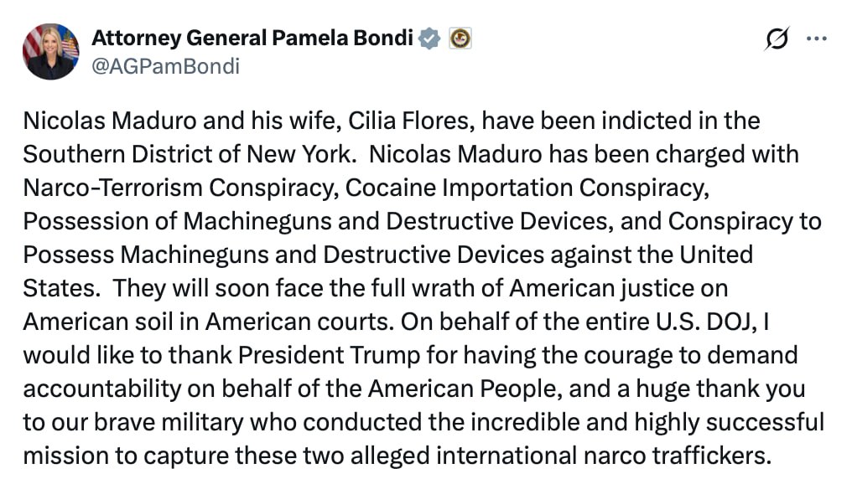
Task: Click the Department of Justice affiliation badge
Action: [x=460, y=39]
